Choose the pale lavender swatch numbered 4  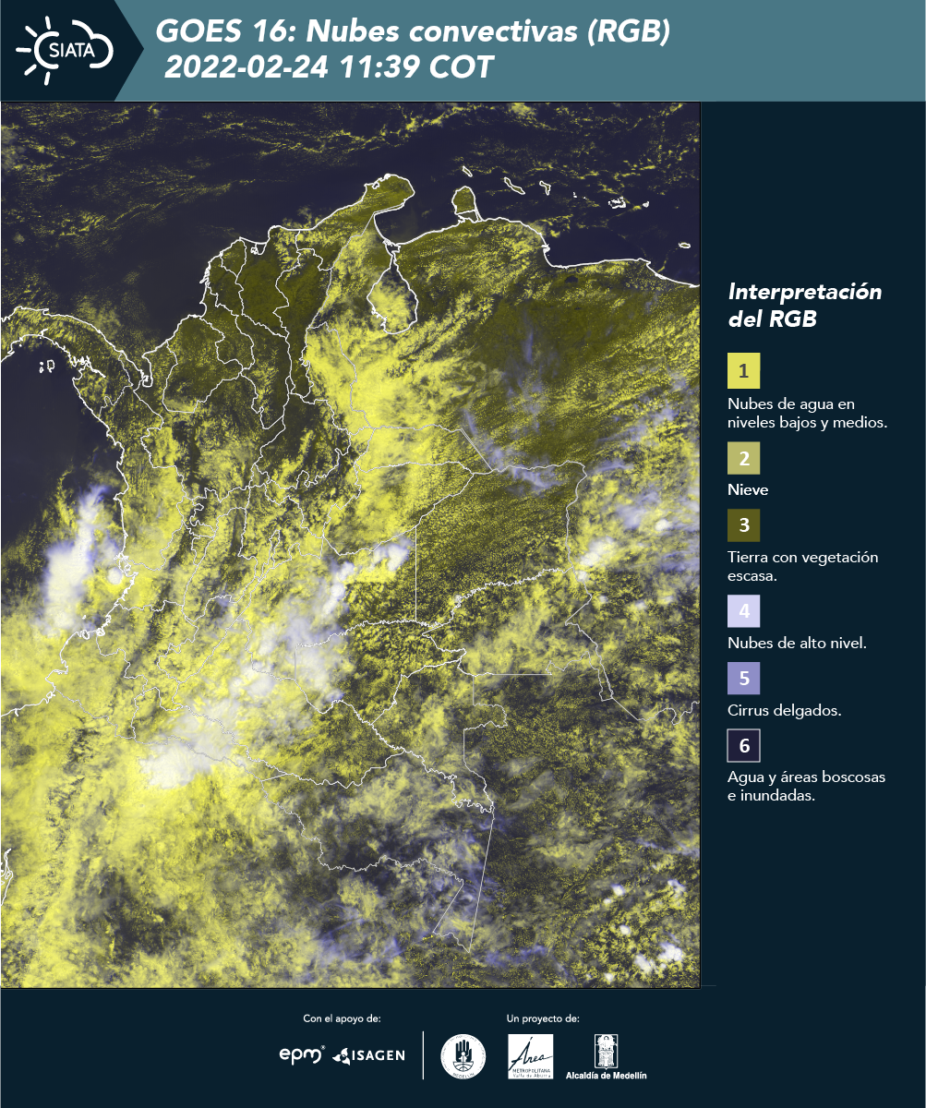[743, 611]
